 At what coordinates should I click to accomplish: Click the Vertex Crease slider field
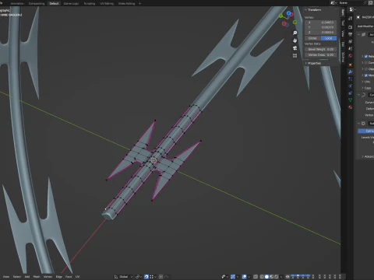tap(321, 54)
